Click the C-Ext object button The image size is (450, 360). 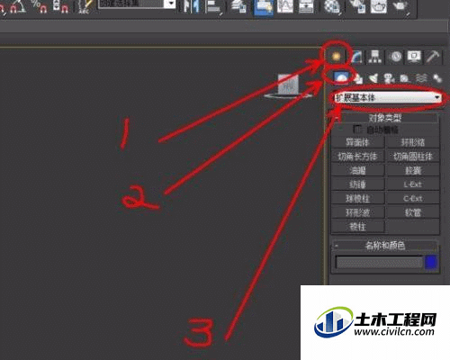[x=413, y=198]
